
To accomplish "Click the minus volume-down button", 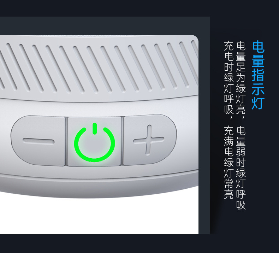I will pyautogui.click(x=38, y=141).
